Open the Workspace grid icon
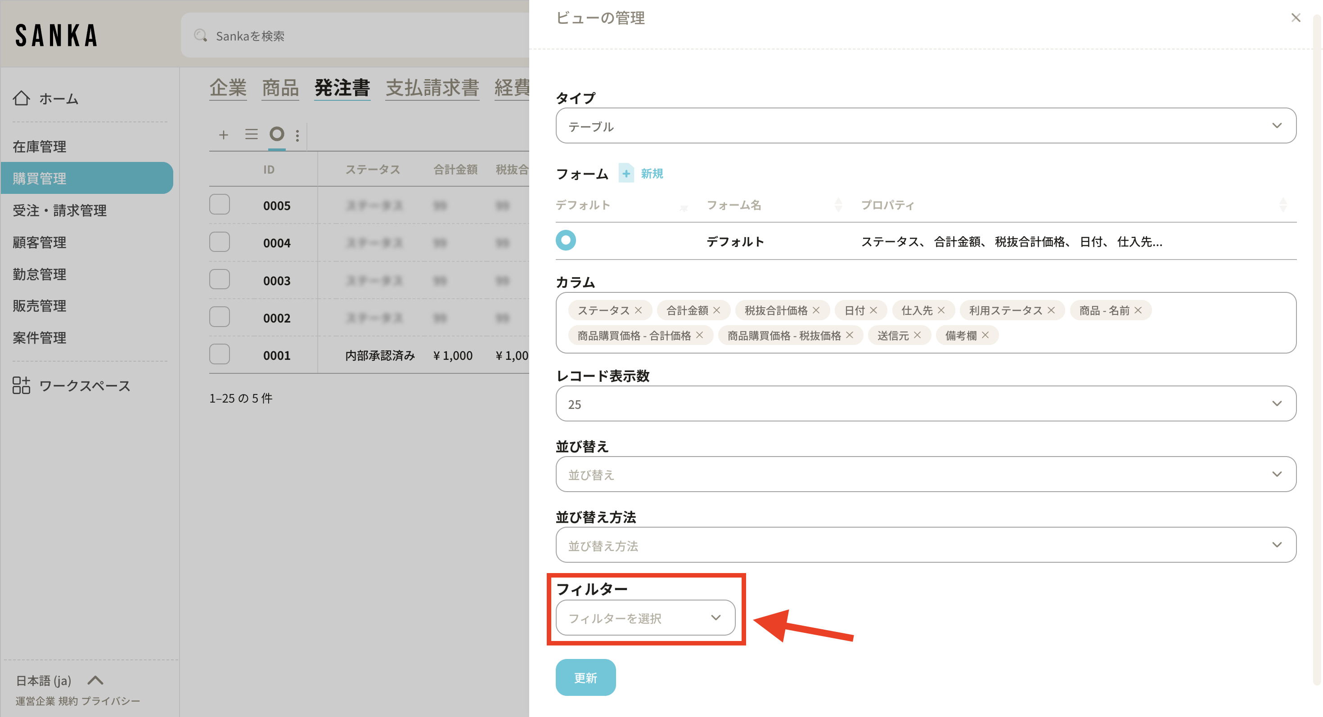This screenshot has height=717, width=1323. [x=22, y=385]
